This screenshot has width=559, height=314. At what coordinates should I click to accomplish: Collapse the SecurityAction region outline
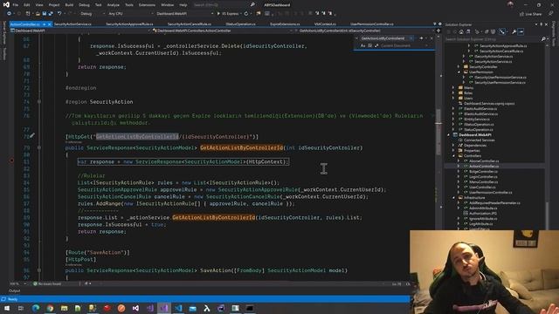click(38, 101)
